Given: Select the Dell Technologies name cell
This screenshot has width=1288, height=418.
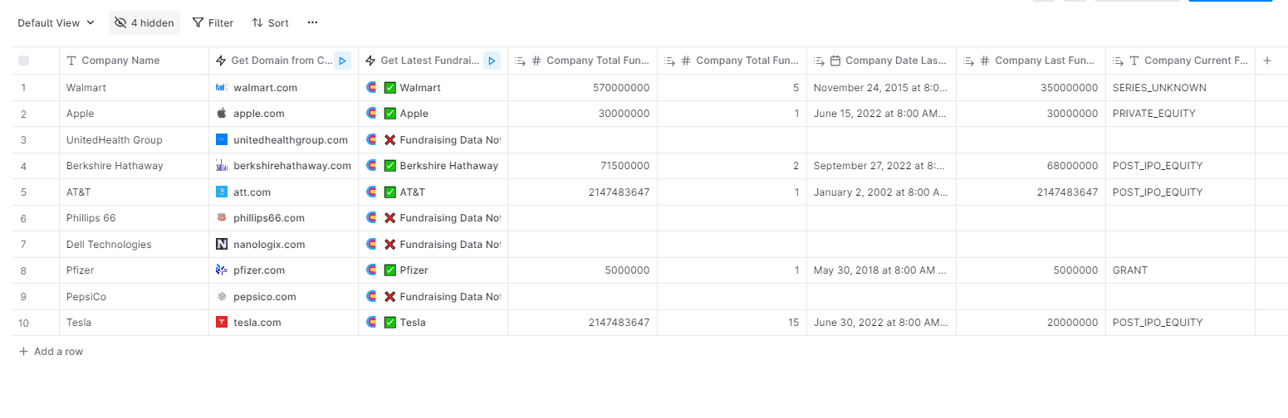Looking at the screenshot, I should tap(134, 244).
